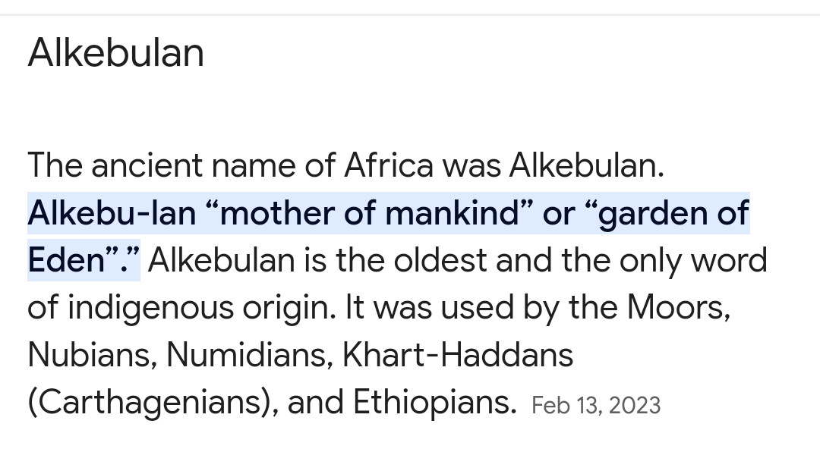Image resolution: width=820 pixels, height=449 pixels.
Task: Click the Alkebulan heading title
Action: coord(115,53)
